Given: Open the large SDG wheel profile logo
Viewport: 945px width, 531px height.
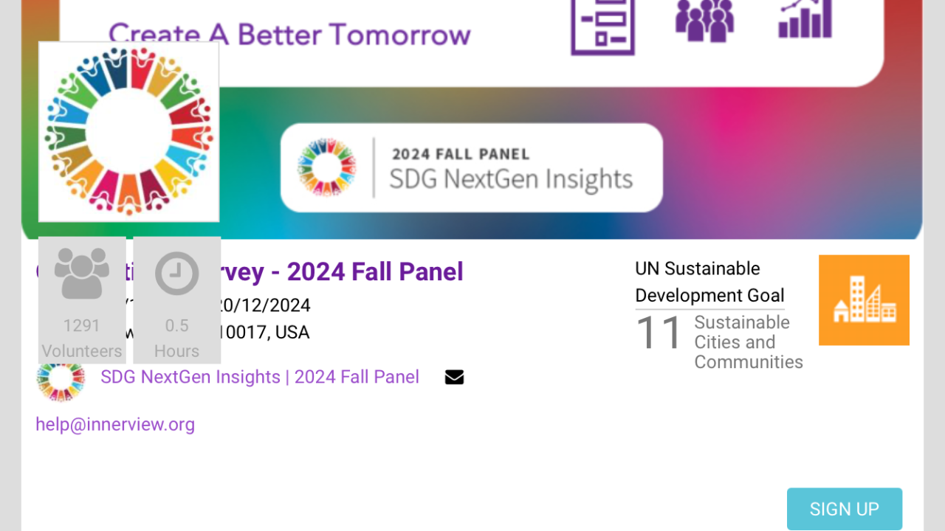Looking at the screenshot, I should 129,131.
